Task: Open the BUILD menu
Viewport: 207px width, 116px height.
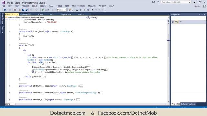Action: 35,6
